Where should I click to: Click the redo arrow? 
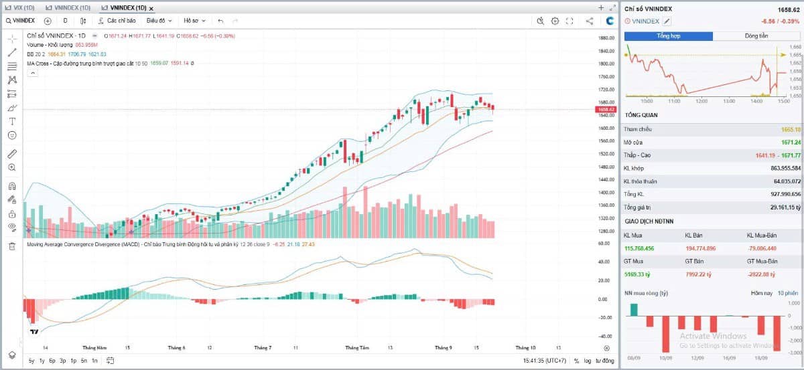pos(235,21)
